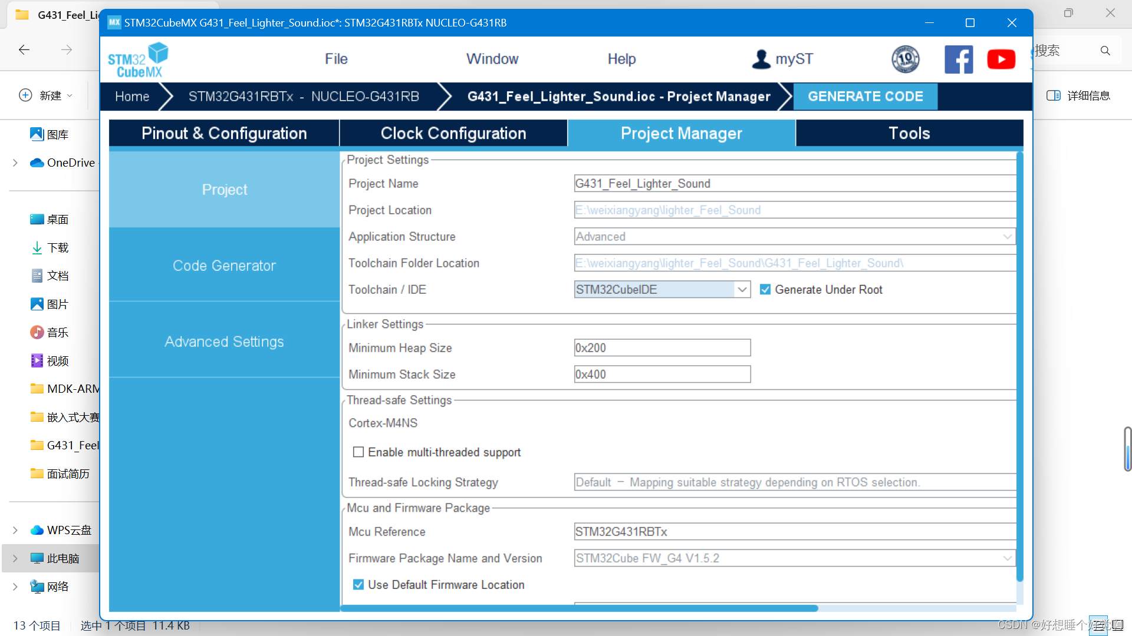Go to Home breadcrumb
Screen dimensions: 1132x636
tap(132, 96)
